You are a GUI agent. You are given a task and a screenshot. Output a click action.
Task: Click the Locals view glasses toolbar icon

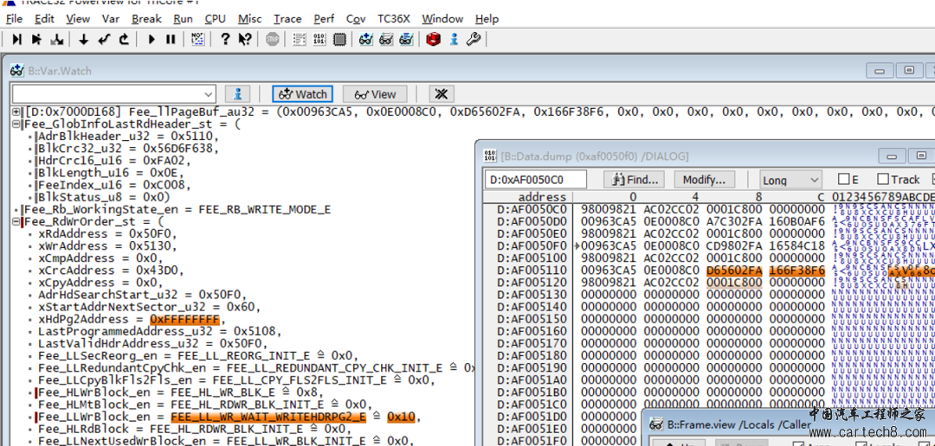pos(406,39)
